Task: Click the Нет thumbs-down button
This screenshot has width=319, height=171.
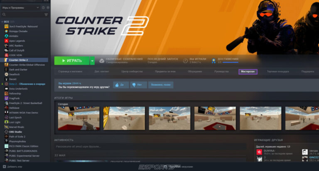Action: (138, 85)
